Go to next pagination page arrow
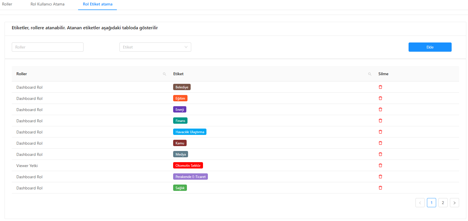Image resolution: width=468 pixels, height=221 pixels. tap(454, 203)
